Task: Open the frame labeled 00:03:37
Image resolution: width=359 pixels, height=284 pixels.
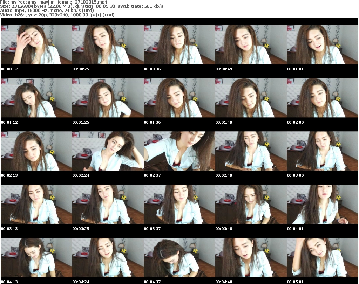Action: click(x=179, y=204)
